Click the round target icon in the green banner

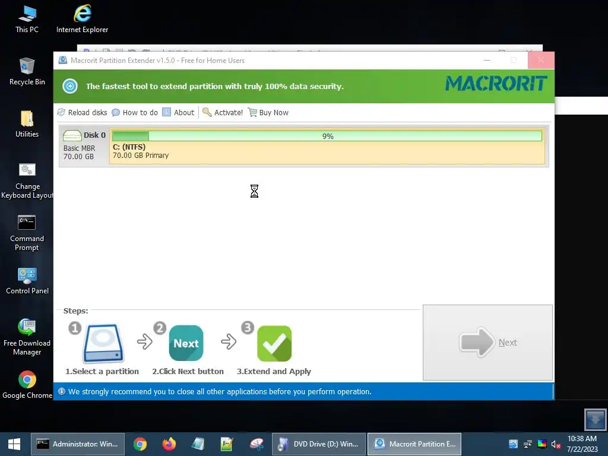[70, 86]
